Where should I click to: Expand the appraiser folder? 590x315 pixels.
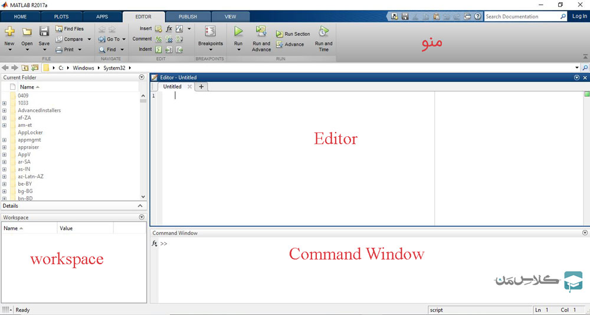click(4, 147)
